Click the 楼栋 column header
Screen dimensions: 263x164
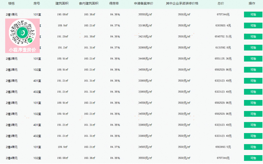[12, 3]
